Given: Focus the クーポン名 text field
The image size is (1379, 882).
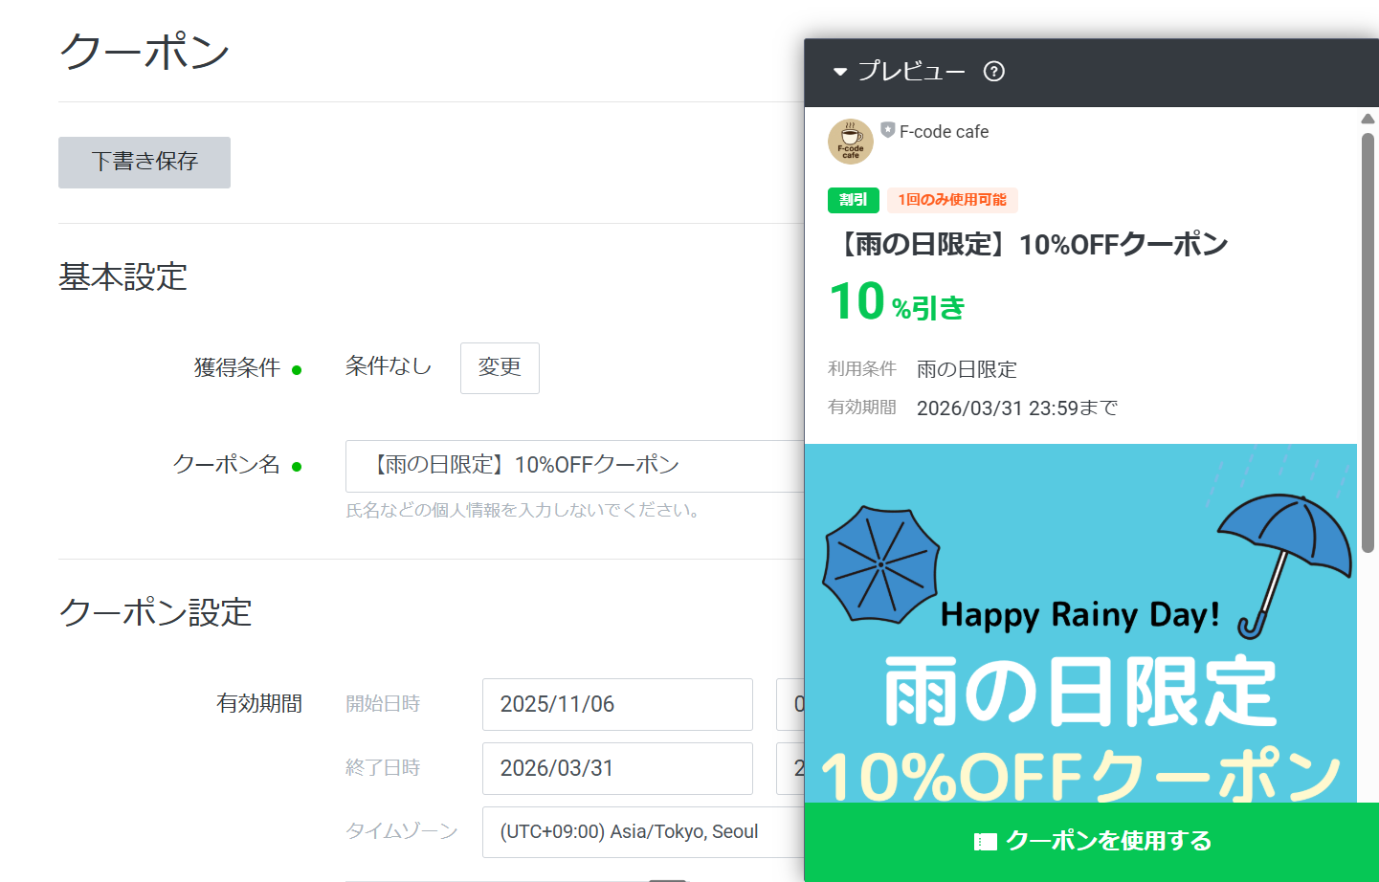Looking at the screenshot, I should click(574, 466).
